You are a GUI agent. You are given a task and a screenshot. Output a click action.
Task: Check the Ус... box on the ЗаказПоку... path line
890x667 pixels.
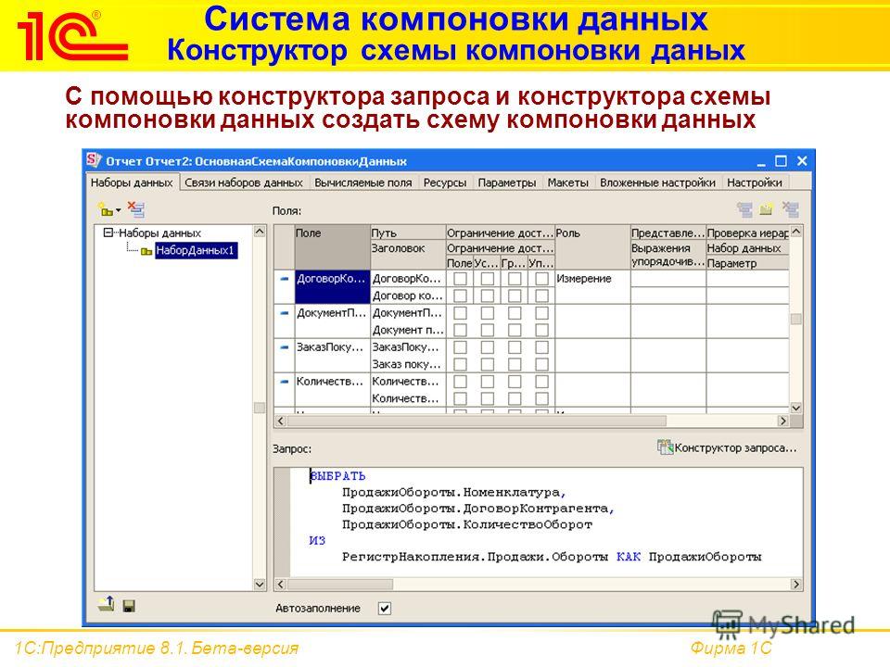(488, 346)
